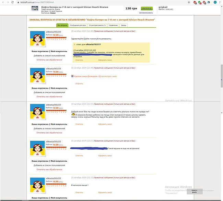This screenshot has height=201, width=223.
Task: Select the 'Управление' tab
Action: (x=113, y=25)
